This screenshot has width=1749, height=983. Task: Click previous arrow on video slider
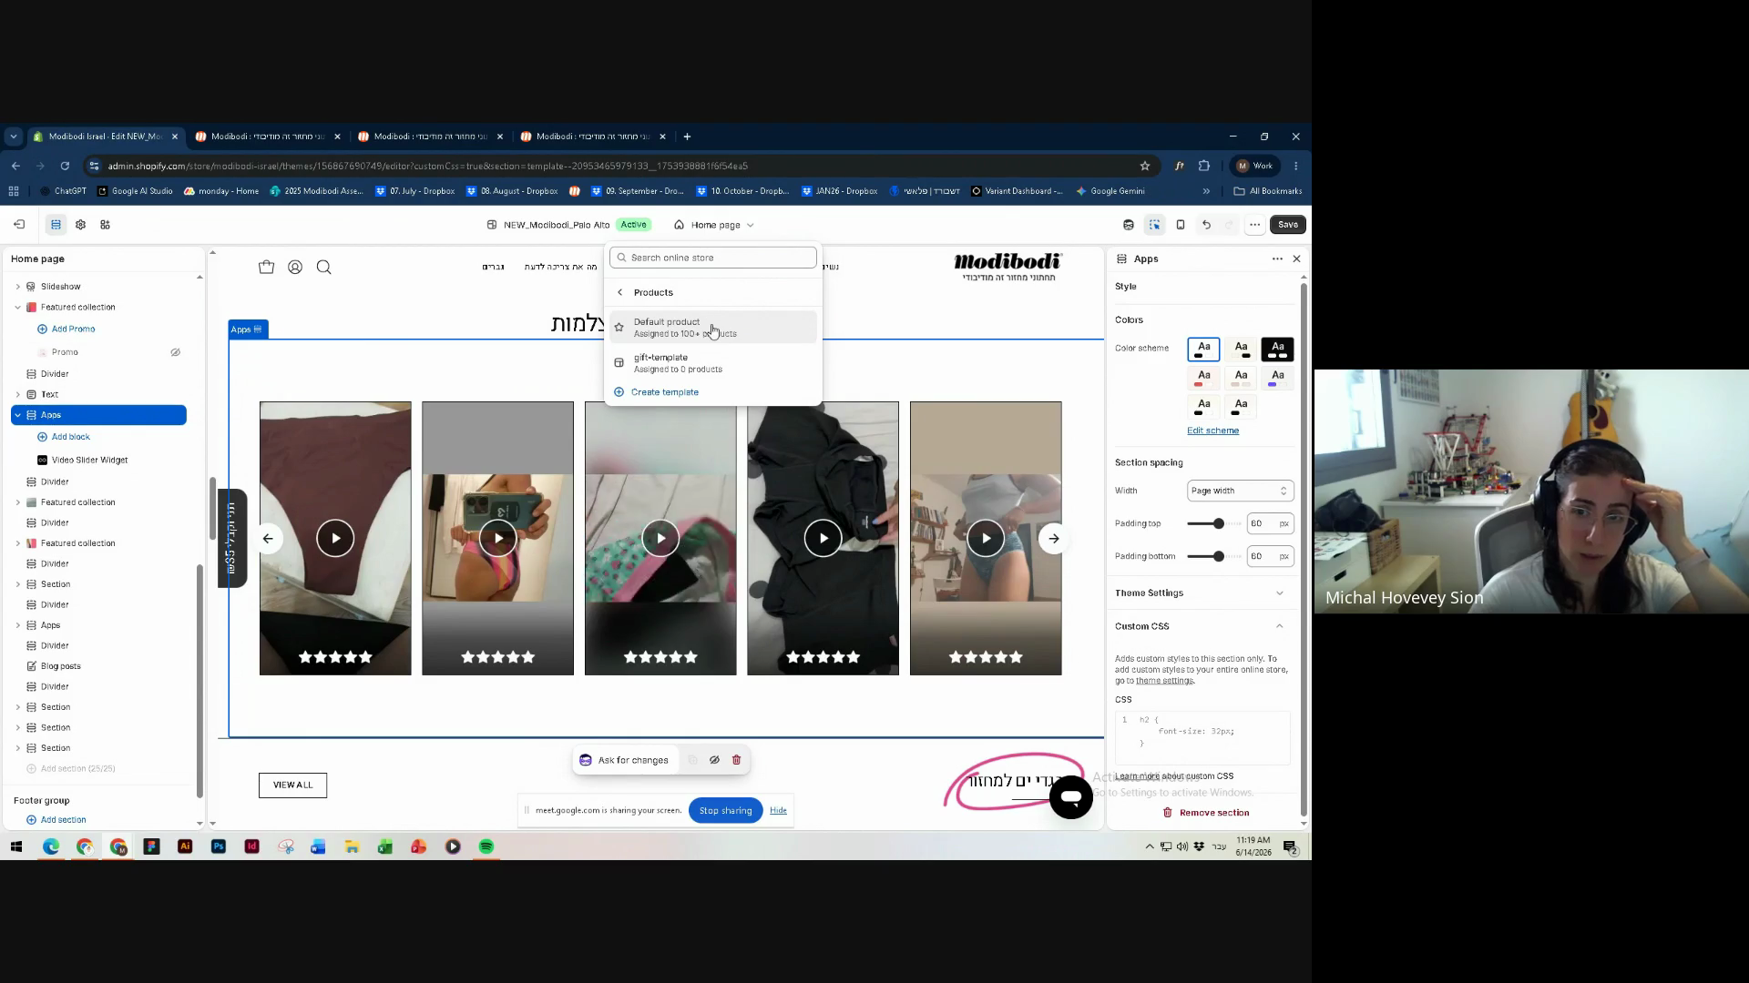(268, 539)
